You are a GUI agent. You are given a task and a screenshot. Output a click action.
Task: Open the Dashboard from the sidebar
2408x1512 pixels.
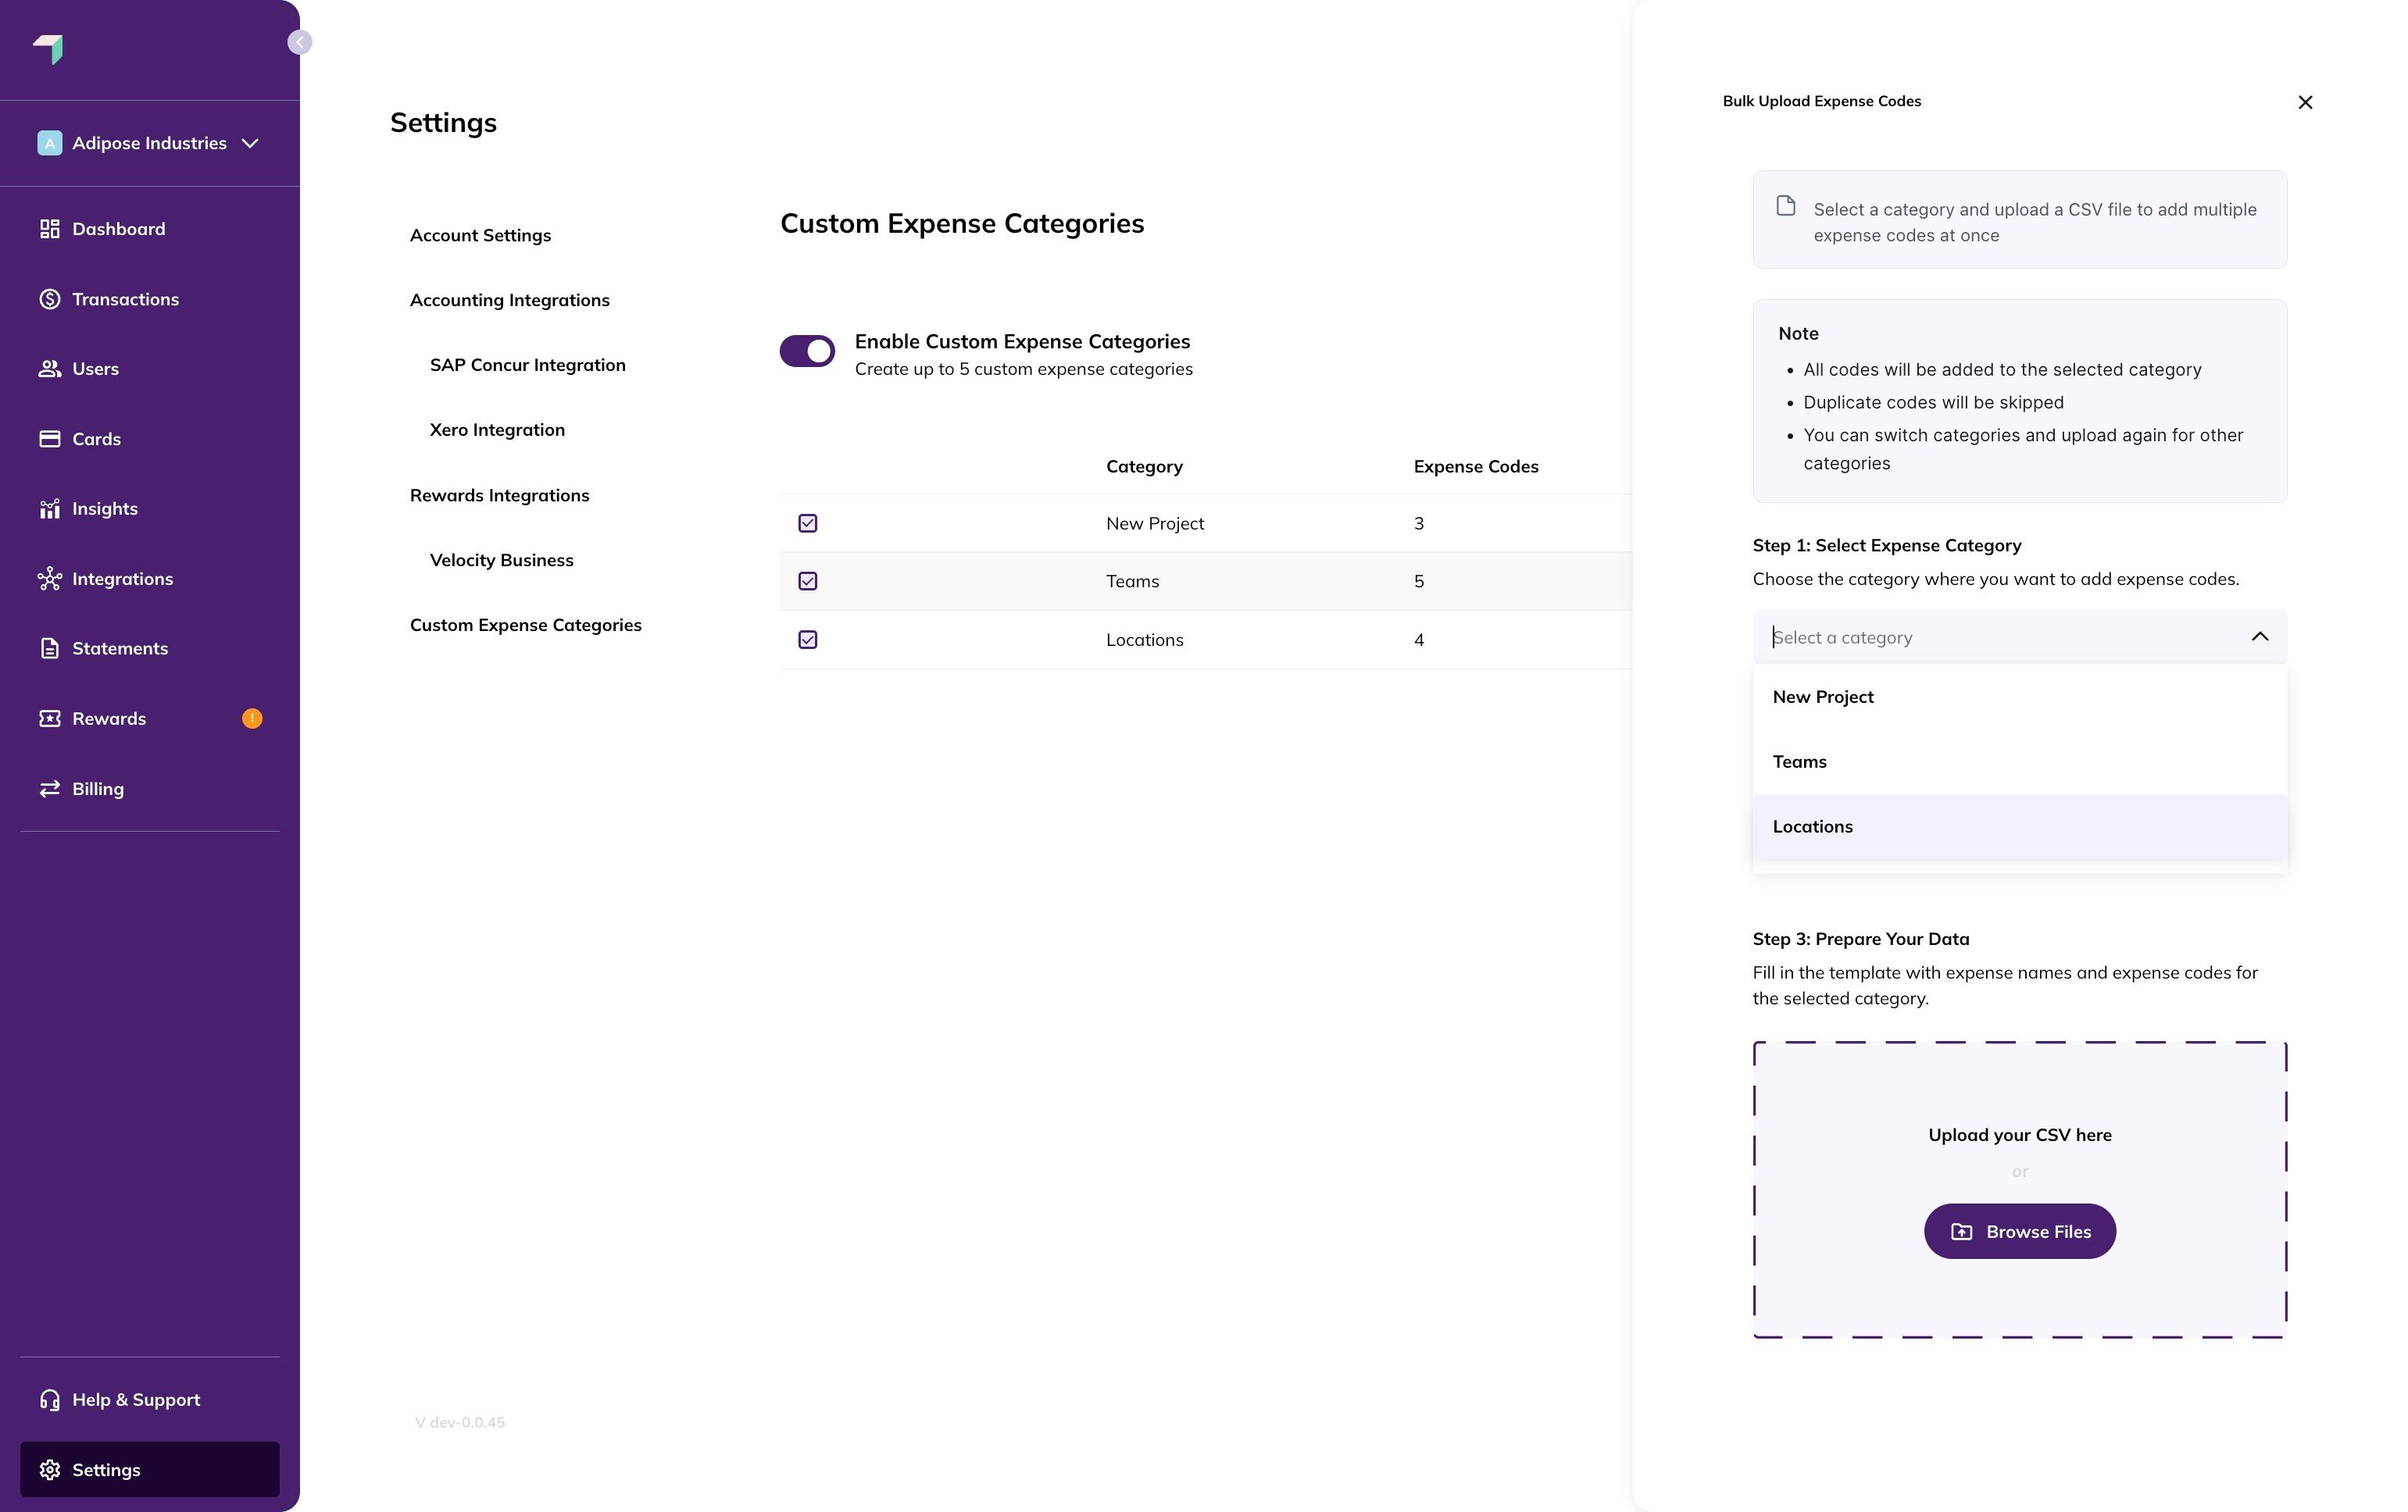pos(51,229)
